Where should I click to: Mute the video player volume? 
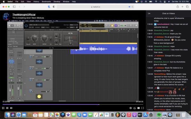[x=11, y=108]
